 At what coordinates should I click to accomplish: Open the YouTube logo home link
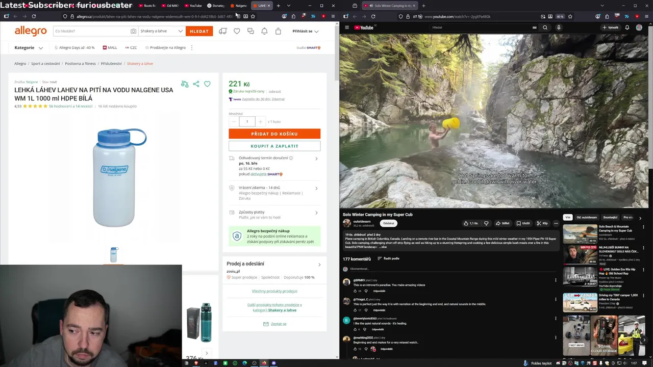[364, 28]
